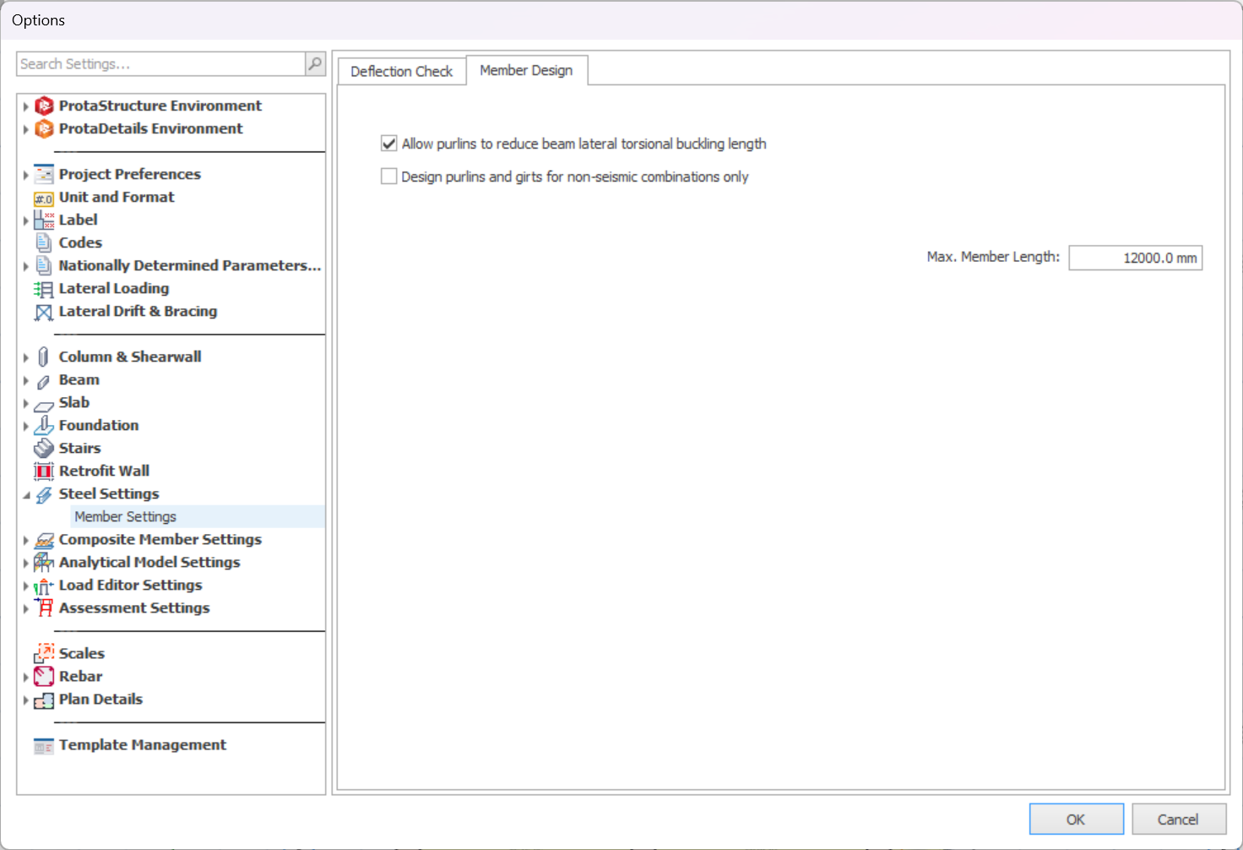Screen dimensions: 1243x850
Task: Expand the Rebar tree node
Action: tap(26, 677)
